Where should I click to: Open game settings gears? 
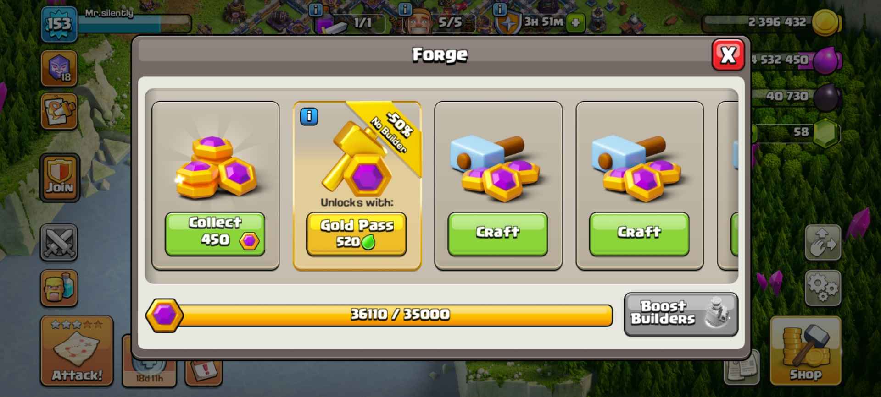pyautogui.click(x=823, y=288)
